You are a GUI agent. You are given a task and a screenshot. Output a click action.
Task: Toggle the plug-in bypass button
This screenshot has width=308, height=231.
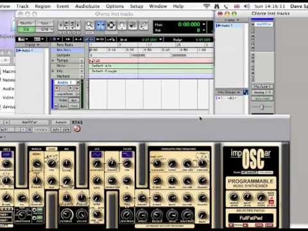[61, 123]
